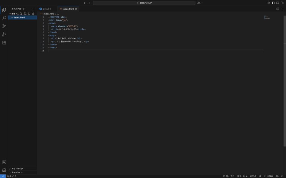Open explorer views and more actions menu
Viewport: 286px width, 178px height.
33,9
